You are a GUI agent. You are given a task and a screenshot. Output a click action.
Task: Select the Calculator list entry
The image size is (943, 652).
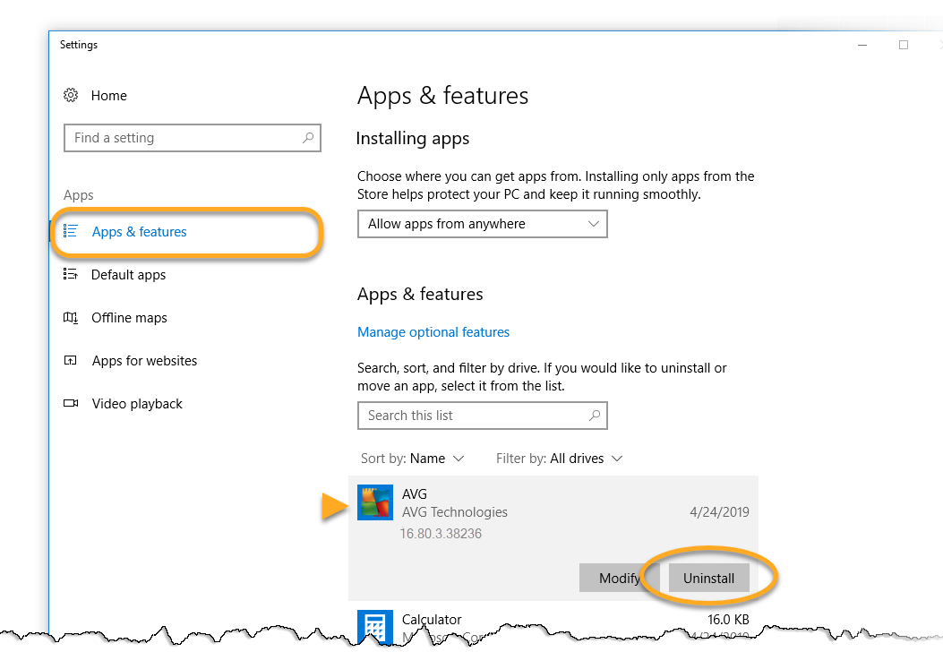[x=553, y=624]
